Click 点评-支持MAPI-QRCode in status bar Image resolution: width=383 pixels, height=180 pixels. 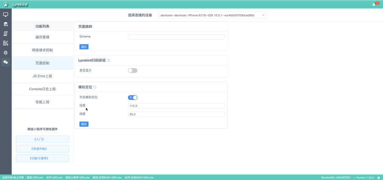click(139, 178)
